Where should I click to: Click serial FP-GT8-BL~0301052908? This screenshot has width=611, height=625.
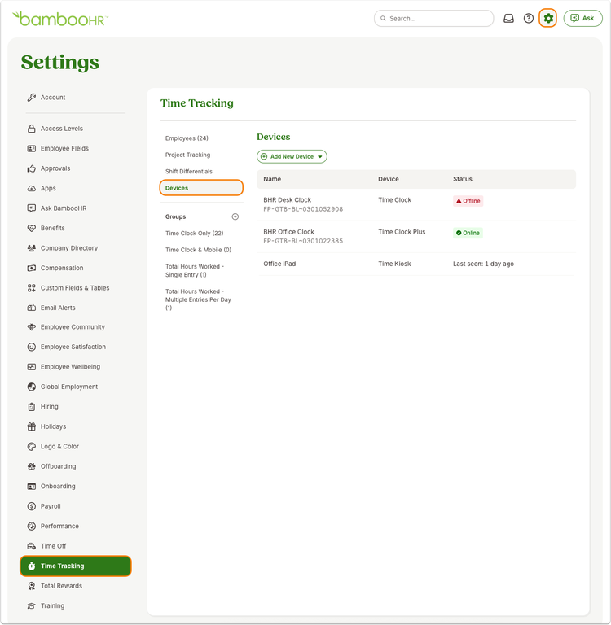tap(303, 209)
